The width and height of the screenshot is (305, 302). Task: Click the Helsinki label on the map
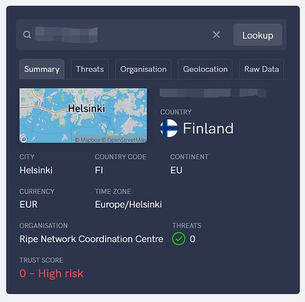[x=86, y=109]
